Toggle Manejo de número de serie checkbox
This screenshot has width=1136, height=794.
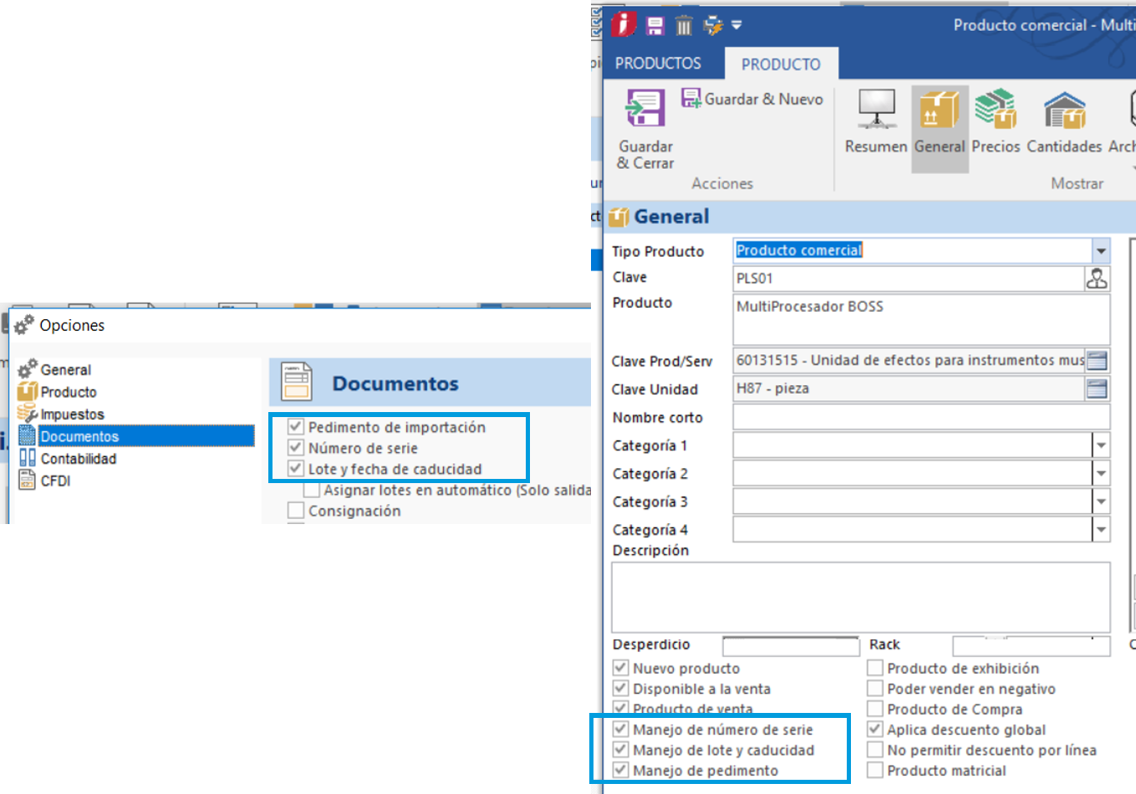[620, 730]
